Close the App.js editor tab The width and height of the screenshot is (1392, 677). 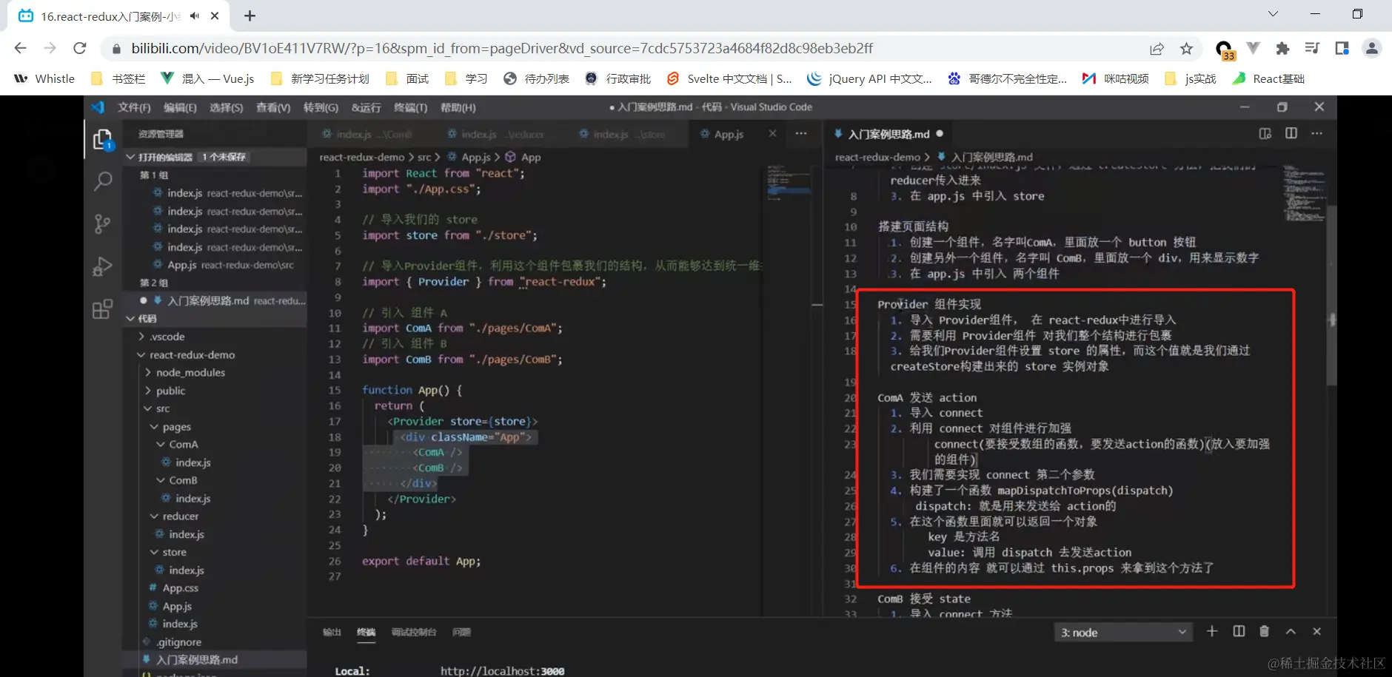(x=772, y=133)
